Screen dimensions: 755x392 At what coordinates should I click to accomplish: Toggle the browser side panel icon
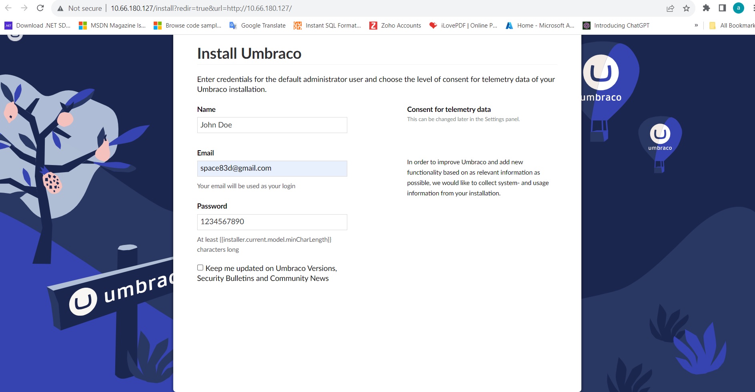[x=722, y=8]
